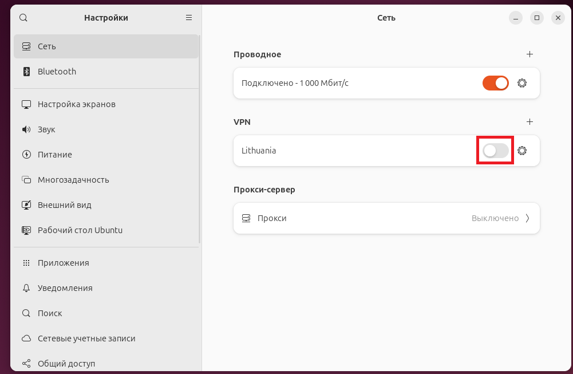Open Уведомления settings page
This screenshot has width=573, height=374.
[x=65, y=288]
